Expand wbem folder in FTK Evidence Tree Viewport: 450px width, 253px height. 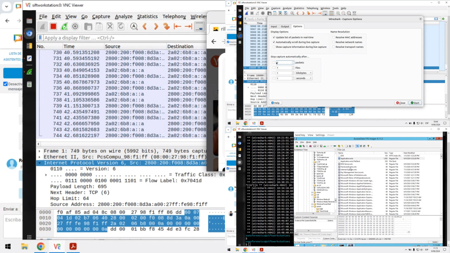[x=312, y=193]
